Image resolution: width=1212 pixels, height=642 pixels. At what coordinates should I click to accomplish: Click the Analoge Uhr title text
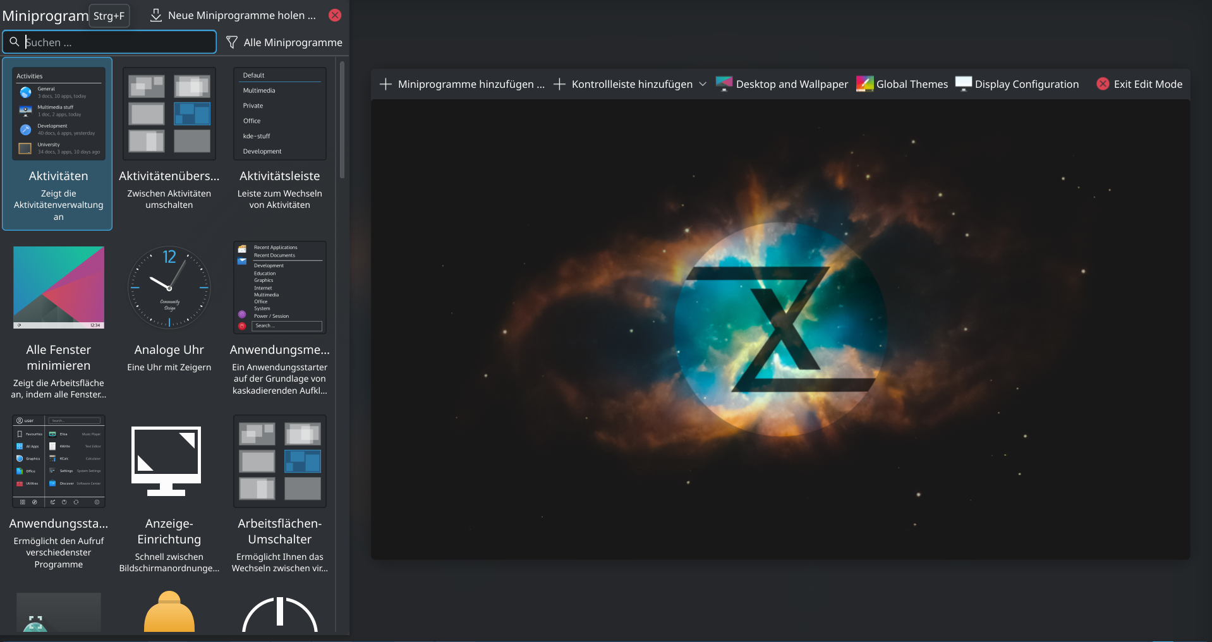point(169,350)
